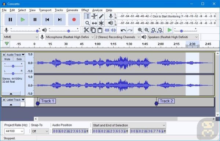Select the Track 2 label
This screenshot has height=141, width=220.
click(x=166, y=101)
